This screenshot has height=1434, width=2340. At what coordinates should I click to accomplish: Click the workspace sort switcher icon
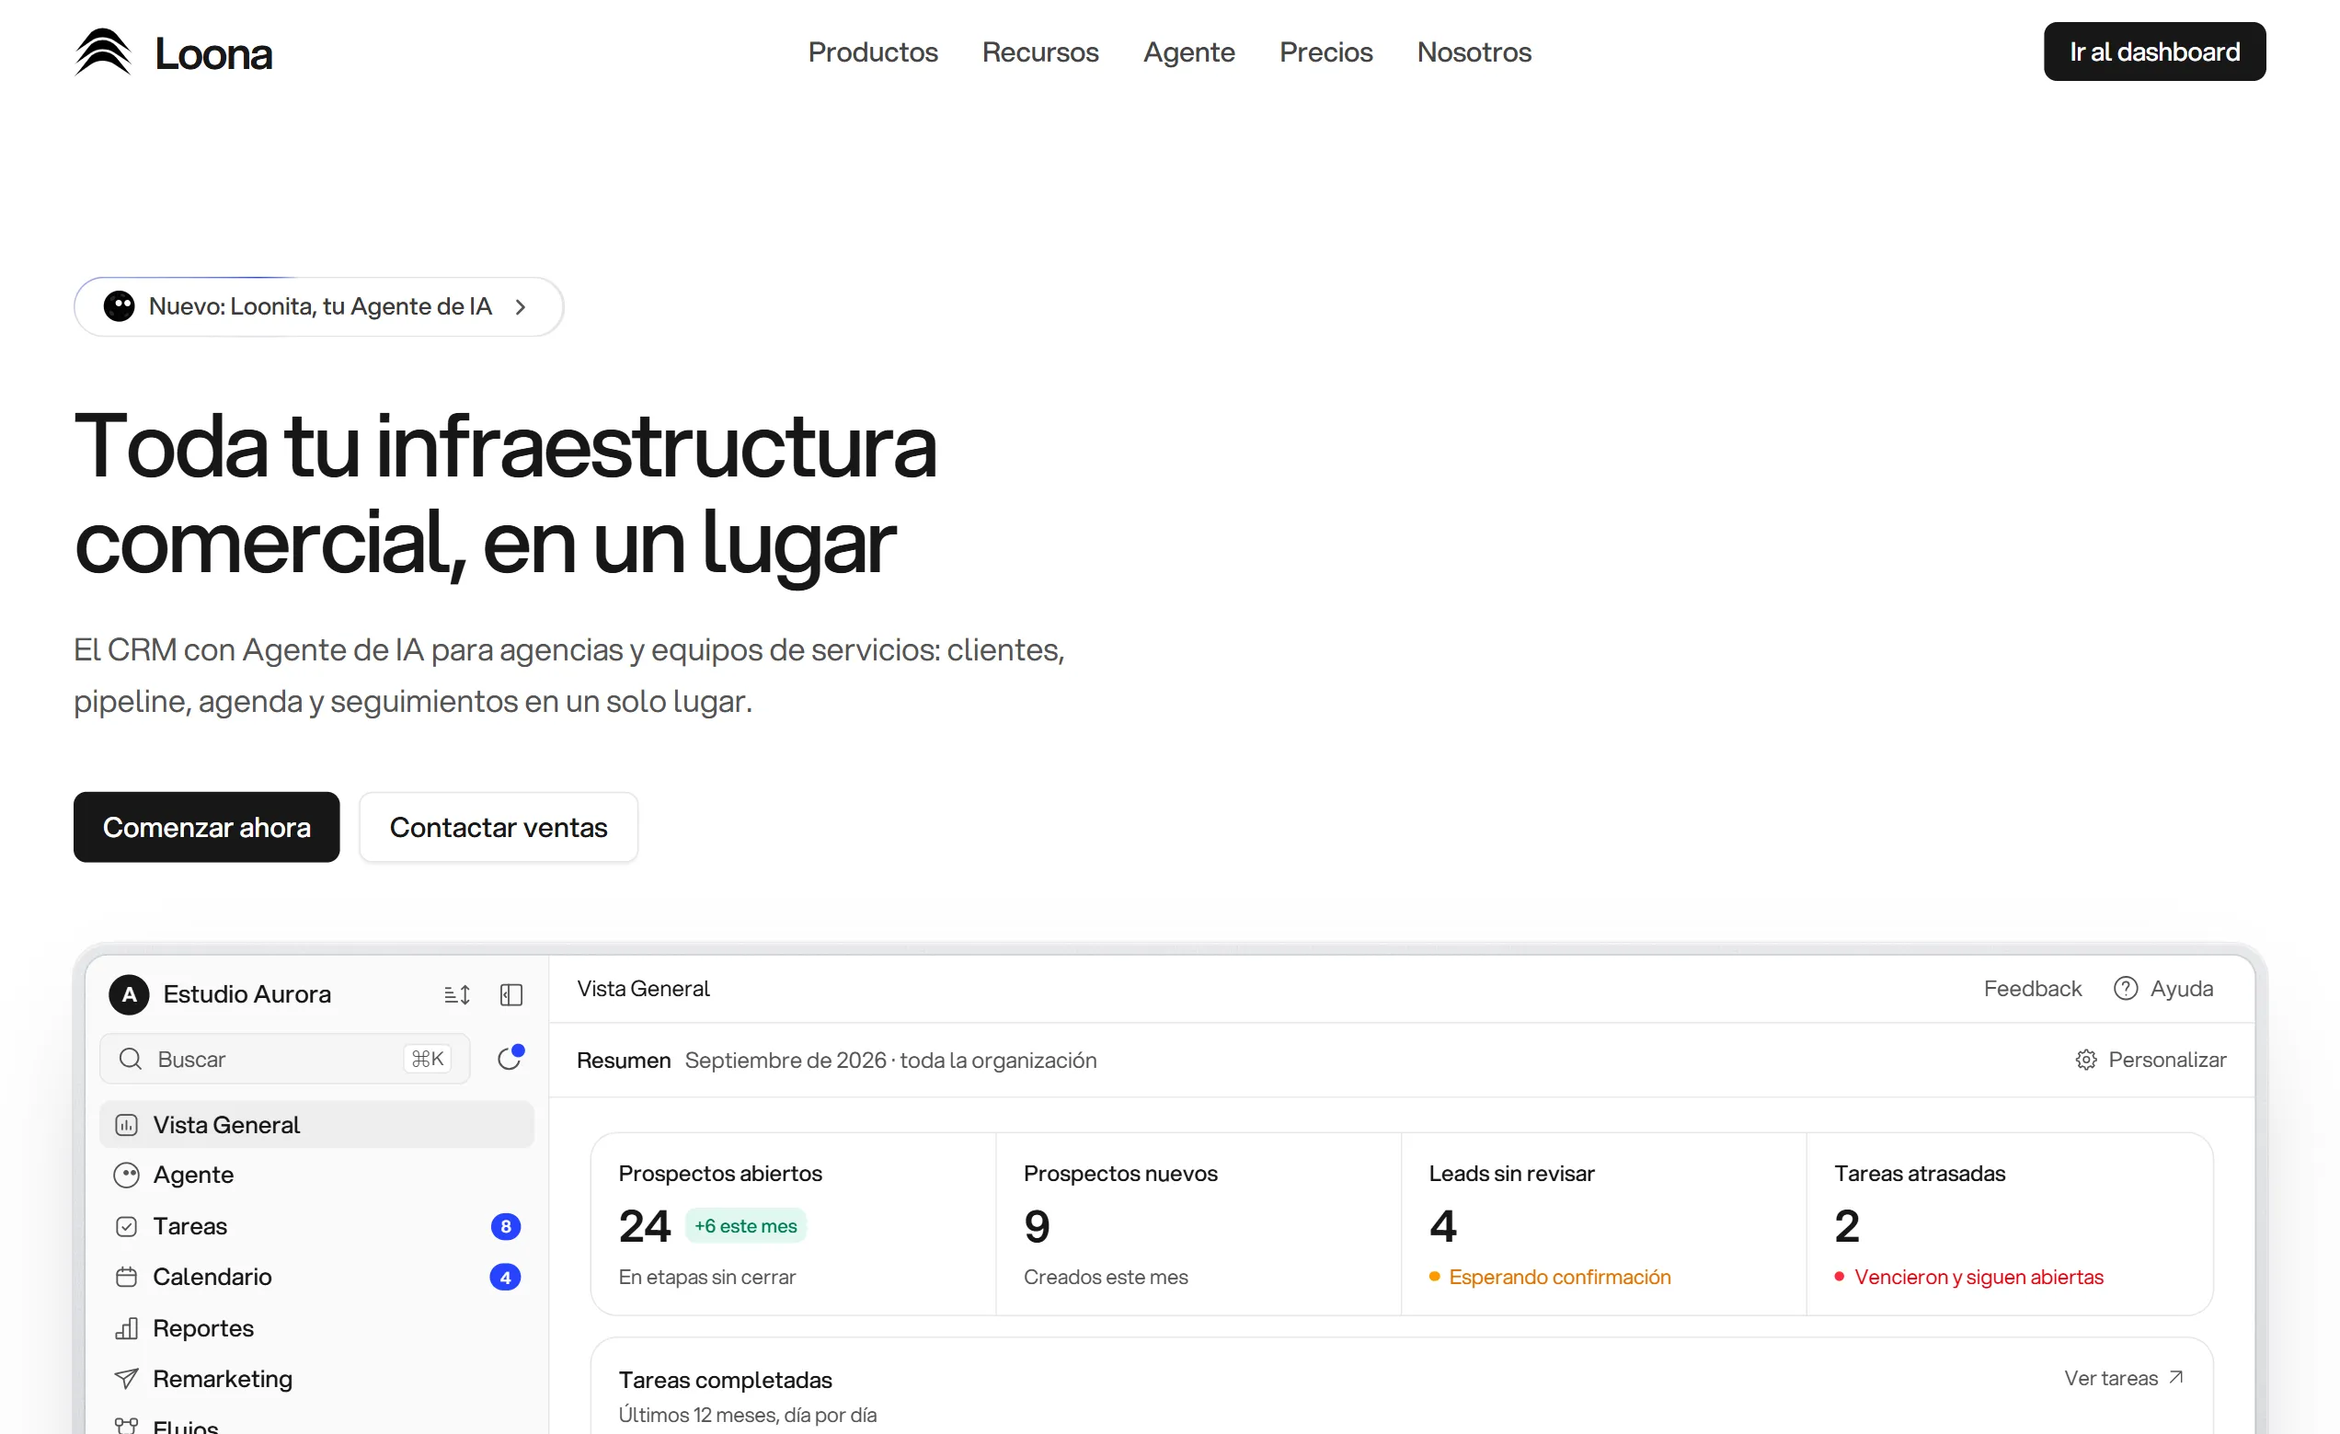tap(457, 994)
